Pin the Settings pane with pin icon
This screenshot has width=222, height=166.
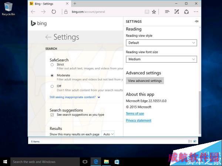[x=196, y=21]
